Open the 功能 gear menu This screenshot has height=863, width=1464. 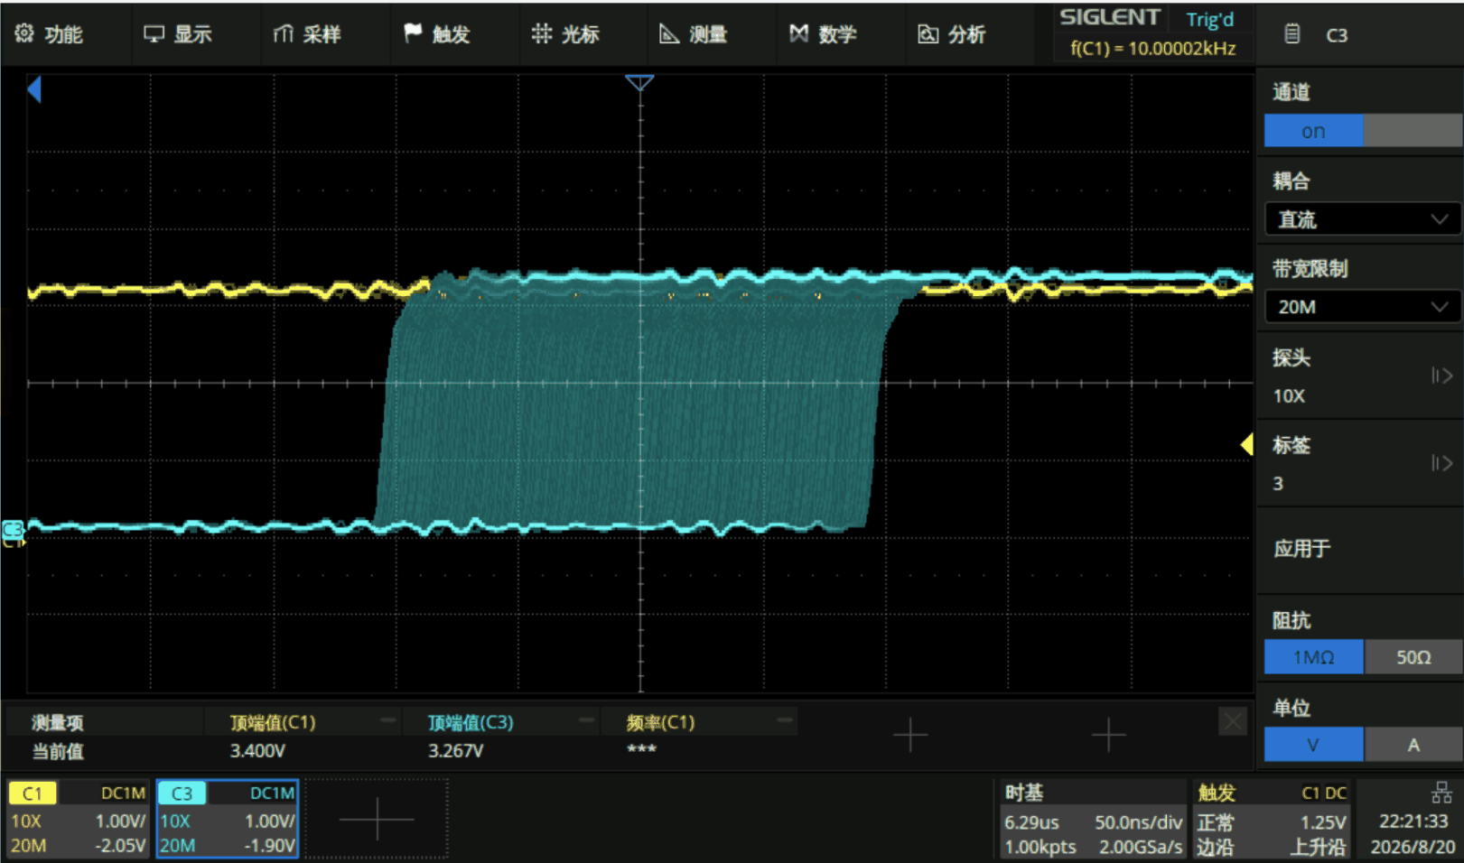(x=50, y=34)
